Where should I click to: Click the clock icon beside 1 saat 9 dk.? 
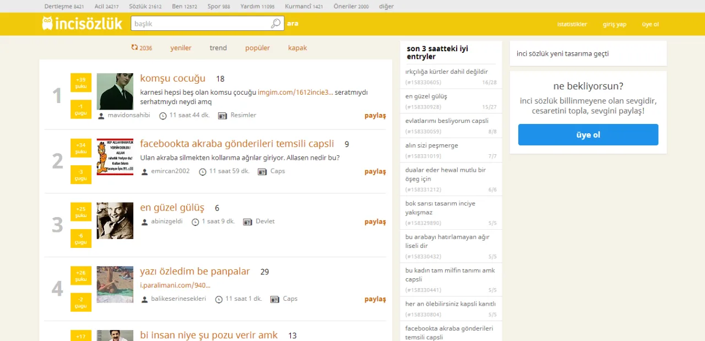click(x=195, y=222)
